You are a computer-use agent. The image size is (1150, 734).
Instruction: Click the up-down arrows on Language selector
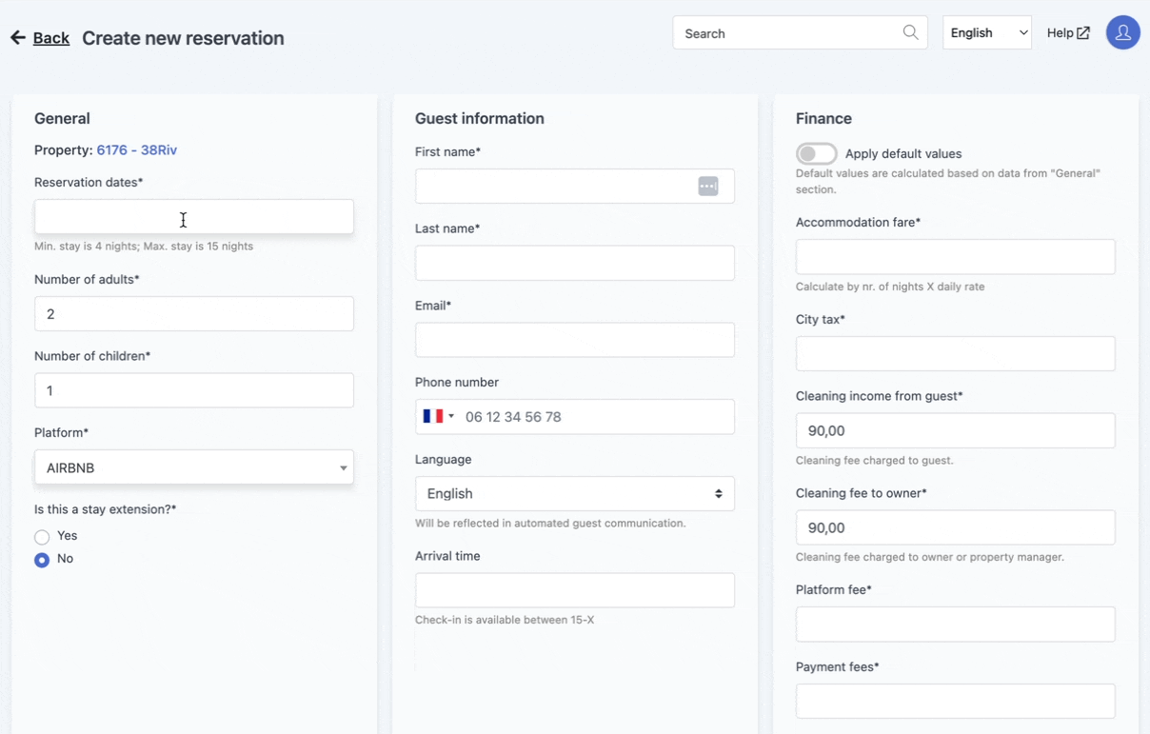(722, 493)
